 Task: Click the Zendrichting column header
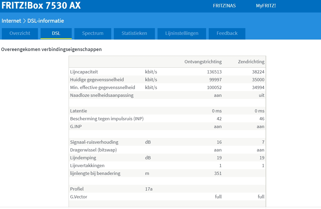pyautogui.click(x=251, y=62)
